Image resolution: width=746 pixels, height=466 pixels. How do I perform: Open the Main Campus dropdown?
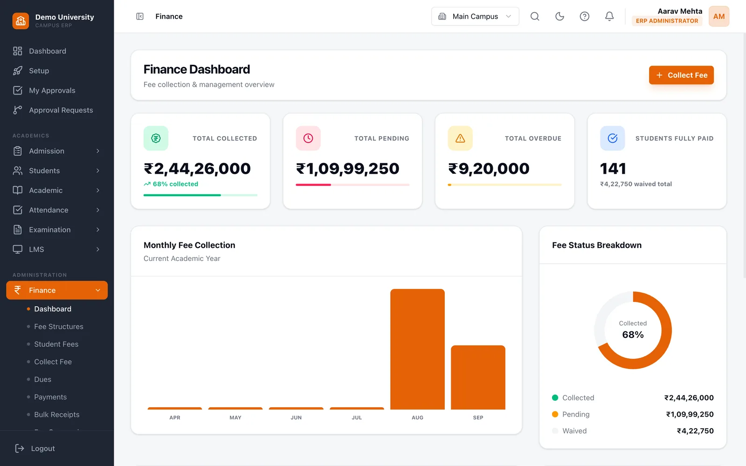point(475,16)
